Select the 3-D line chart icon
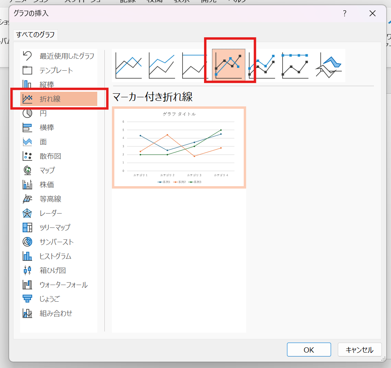The image size is (391, 368). [329, 65]
